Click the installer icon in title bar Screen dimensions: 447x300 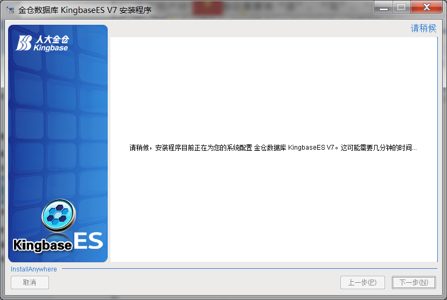[11, 10]
